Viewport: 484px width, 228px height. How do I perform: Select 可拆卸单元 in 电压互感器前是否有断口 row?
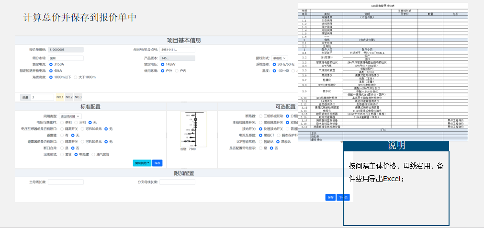tap(82, 129)
